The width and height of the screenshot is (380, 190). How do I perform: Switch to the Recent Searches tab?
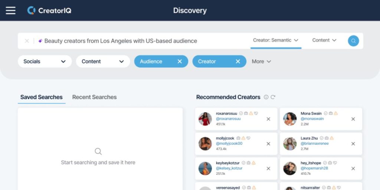(x=94, y=97)
